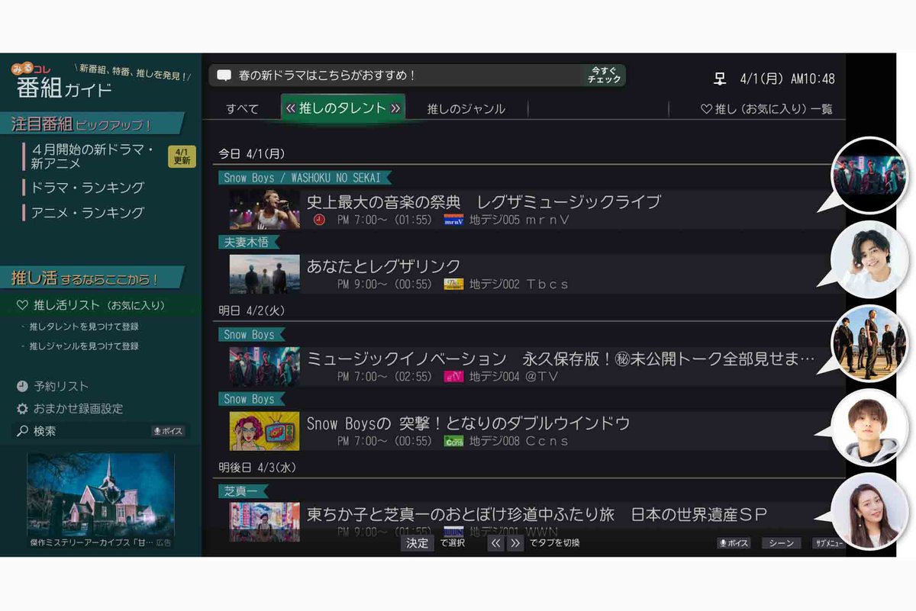Click the 明日 4/2(火) date header
This screenshot has height=611, width=916.
pyautogui.click(x=252, y=311)
